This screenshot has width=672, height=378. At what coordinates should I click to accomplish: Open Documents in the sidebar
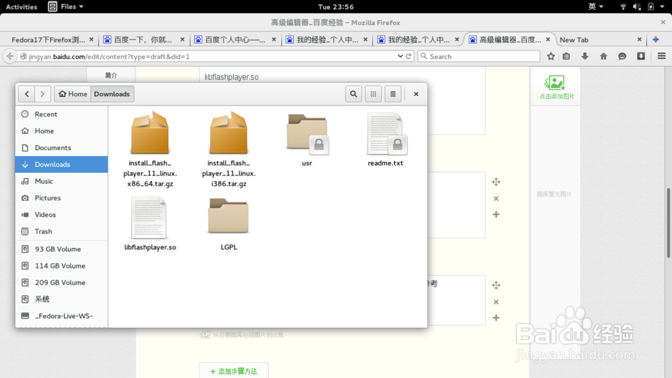point(62,147)
